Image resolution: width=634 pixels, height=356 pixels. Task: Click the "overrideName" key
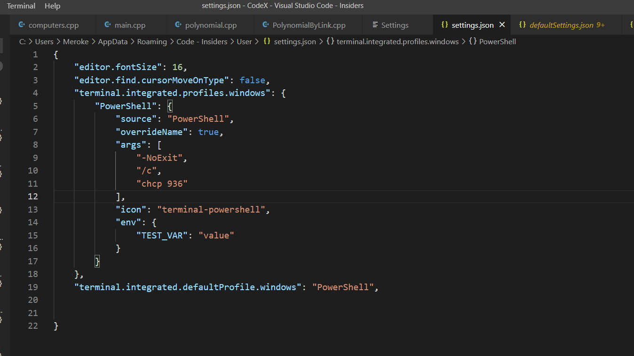(x=152, y=132)
